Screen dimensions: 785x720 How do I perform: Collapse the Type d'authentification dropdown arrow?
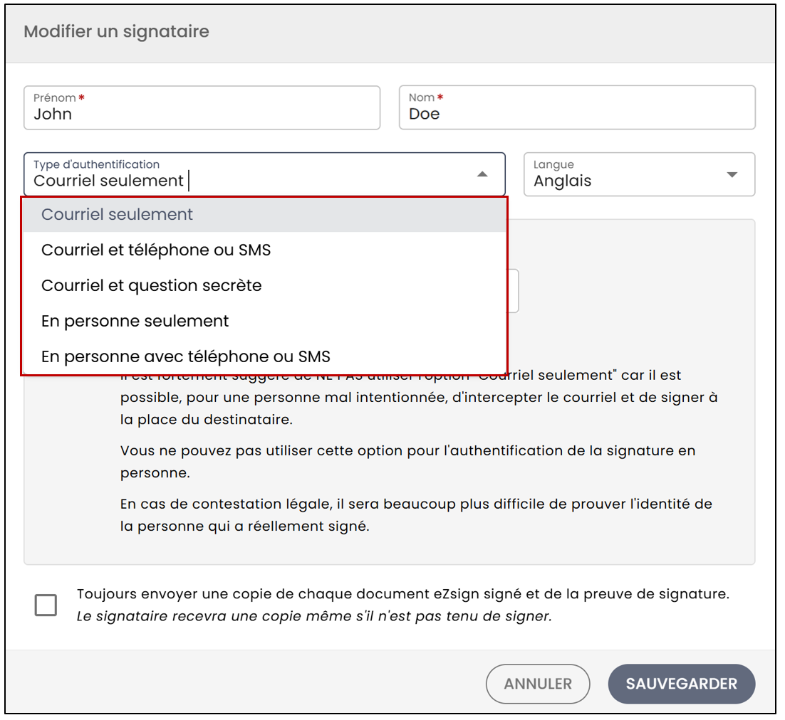482,174
